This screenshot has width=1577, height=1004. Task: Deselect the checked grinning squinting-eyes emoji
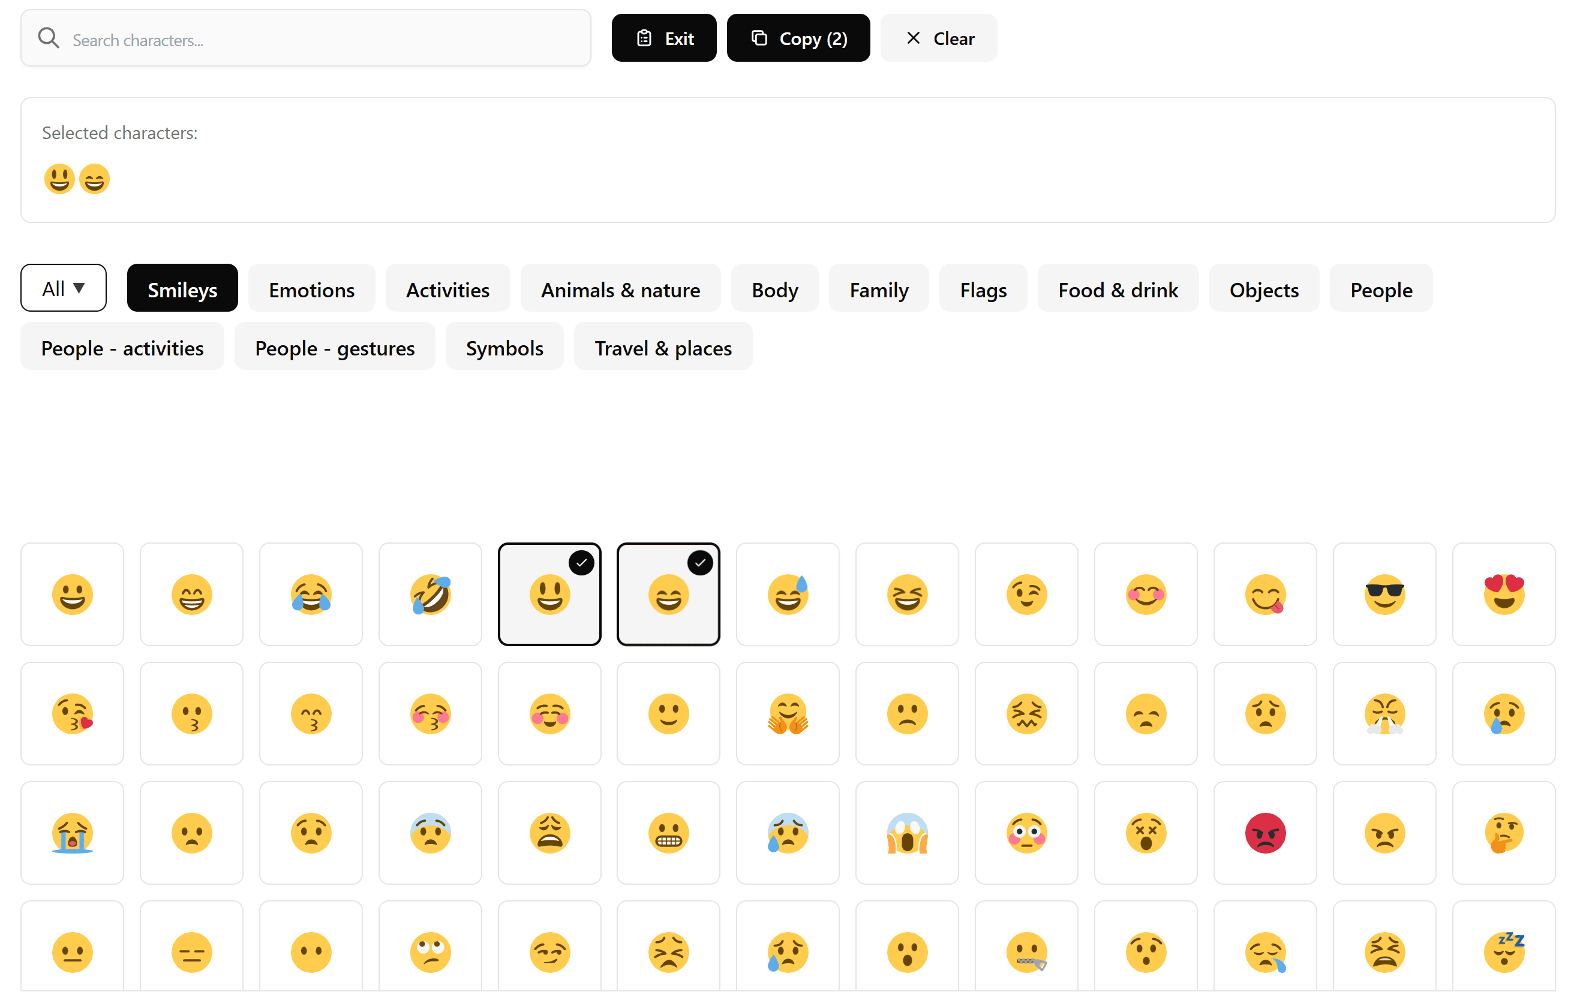pos(668,594)
